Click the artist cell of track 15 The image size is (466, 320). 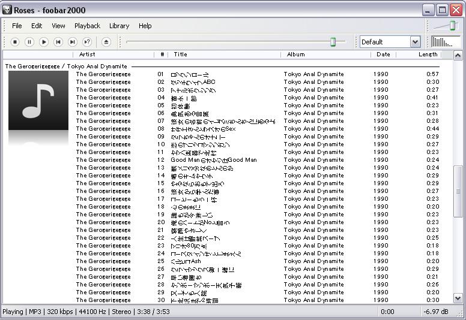tap(103, 183)
